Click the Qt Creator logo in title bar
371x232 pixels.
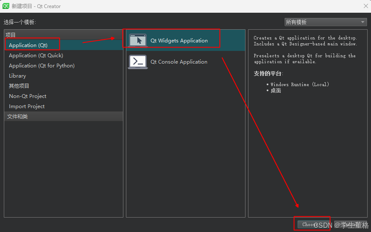[x=6, y=6]
